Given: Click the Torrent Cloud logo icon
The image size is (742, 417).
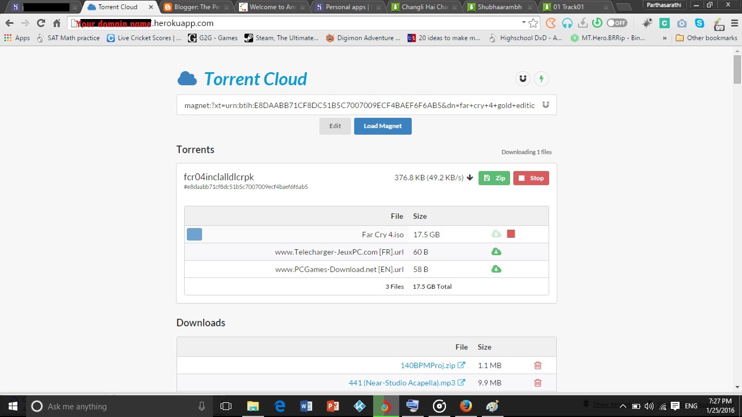Looking at the screenshot, I should tap(187, 79).
